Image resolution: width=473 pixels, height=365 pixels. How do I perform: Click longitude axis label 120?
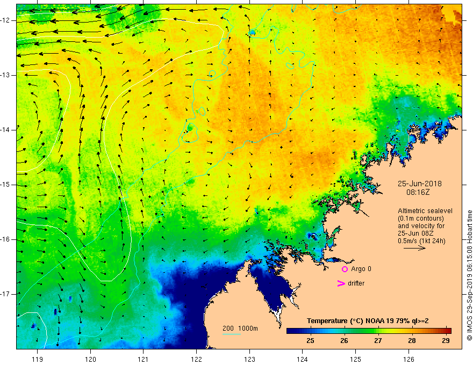tap(90, 359)
